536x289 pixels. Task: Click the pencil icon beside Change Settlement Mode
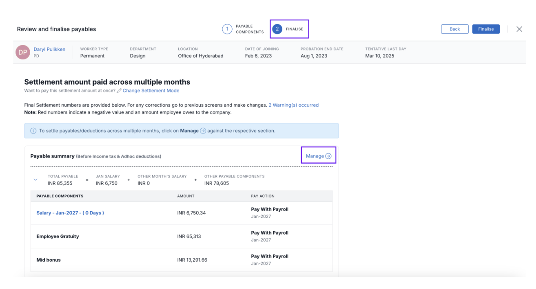[x=119, y=91]
